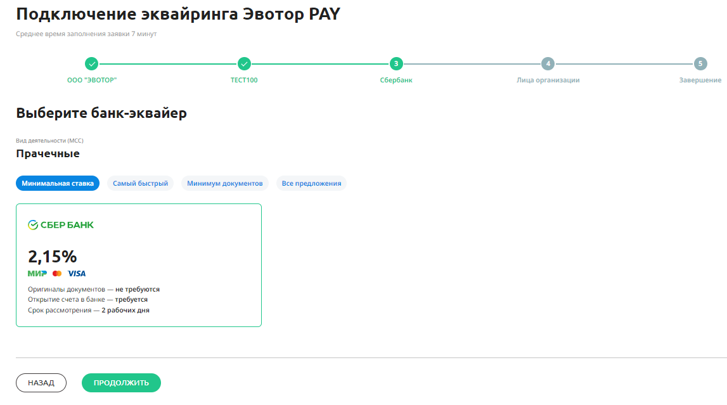The width and height of the screenshot is (727, 405).
Task: Go back with the НАЗАД button
Action: point(41,383)
